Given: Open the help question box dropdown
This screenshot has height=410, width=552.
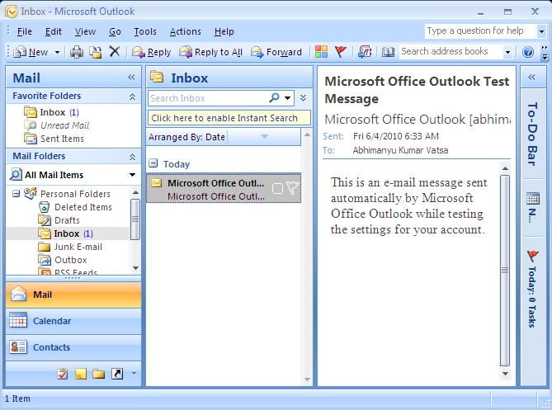Looking at the screenshot, I should pos(541,31).
